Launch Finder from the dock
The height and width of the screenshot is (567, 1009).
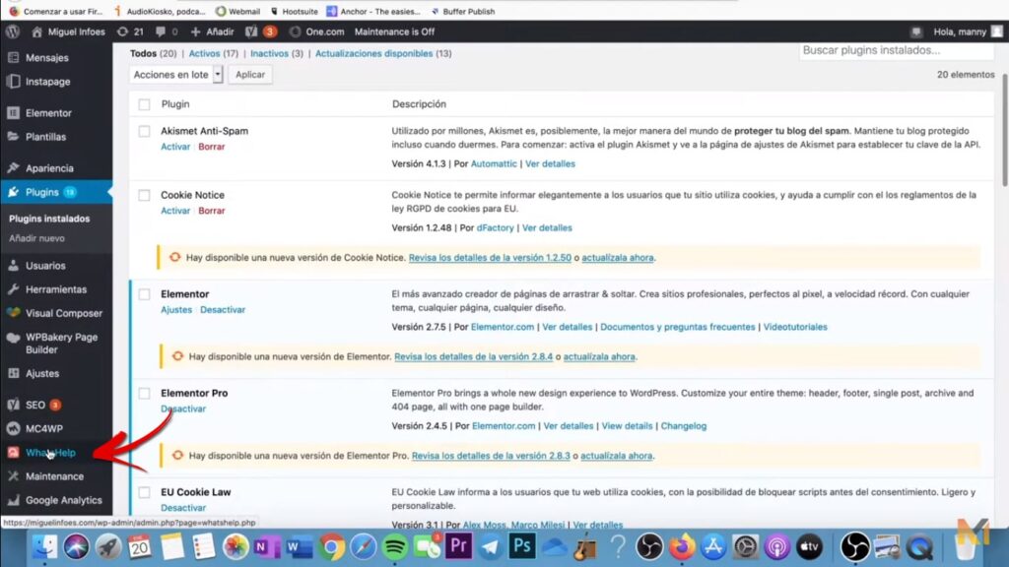(x=44, y=547)
